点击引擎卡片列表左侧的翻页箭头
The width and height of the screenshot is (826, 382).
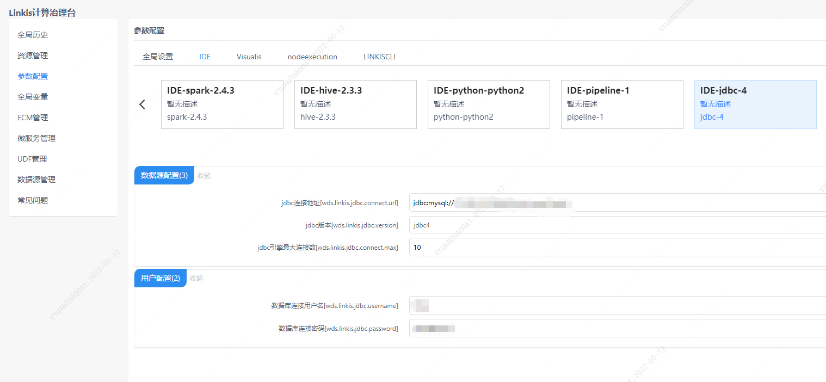click(x=142, y=104)
